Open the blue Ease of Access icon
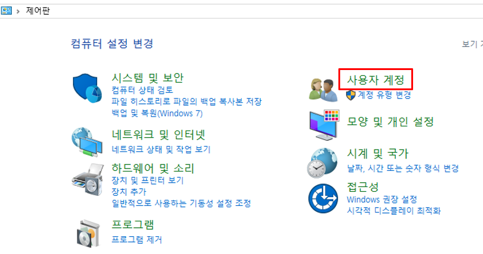 tap(323, 198)
